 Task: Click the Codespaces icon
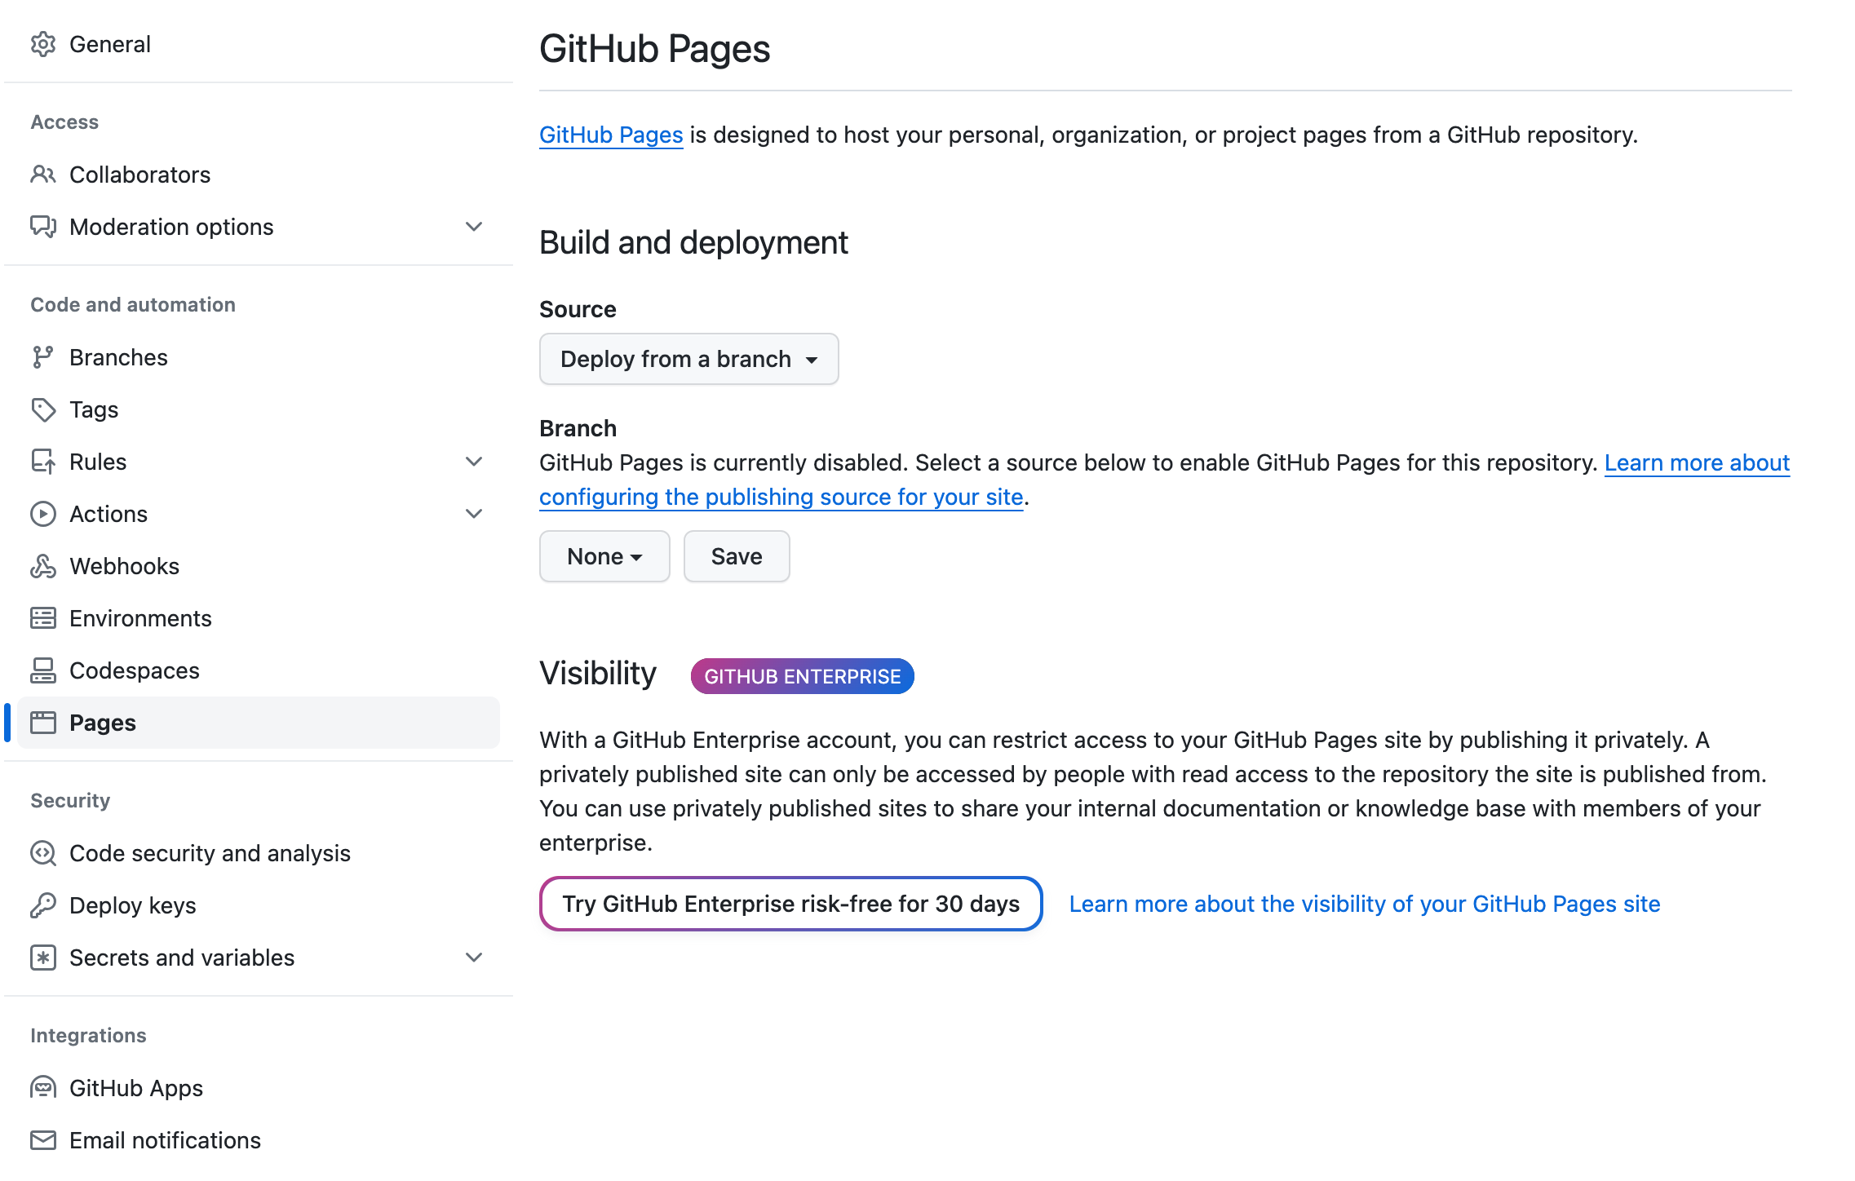tap(43, 670)
